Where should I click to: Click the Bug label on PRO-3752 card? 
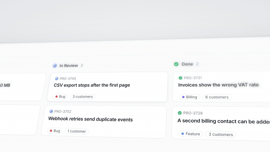coord(55,131)
